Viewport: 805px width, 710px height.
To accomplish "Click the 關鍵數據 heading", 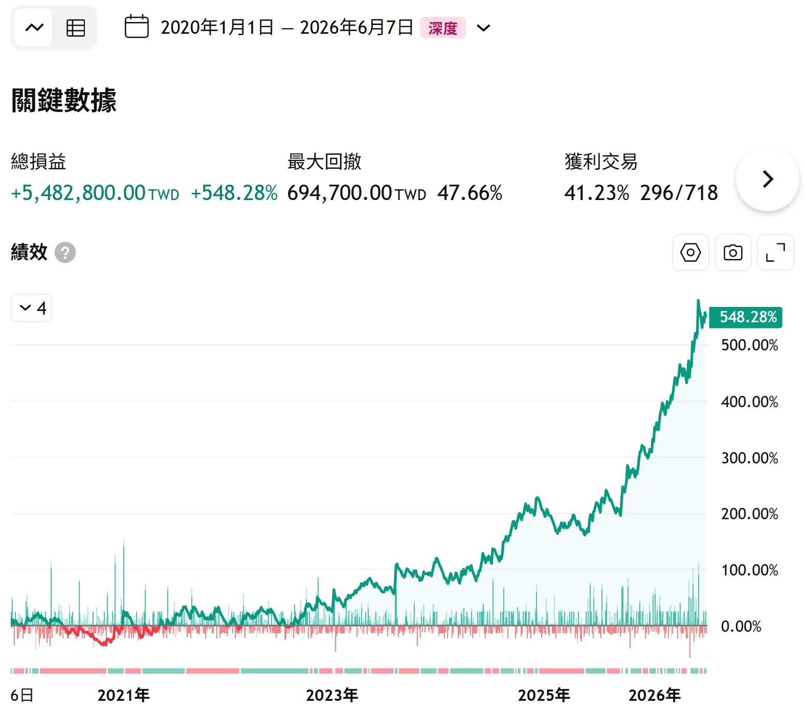I will (64, 100).
